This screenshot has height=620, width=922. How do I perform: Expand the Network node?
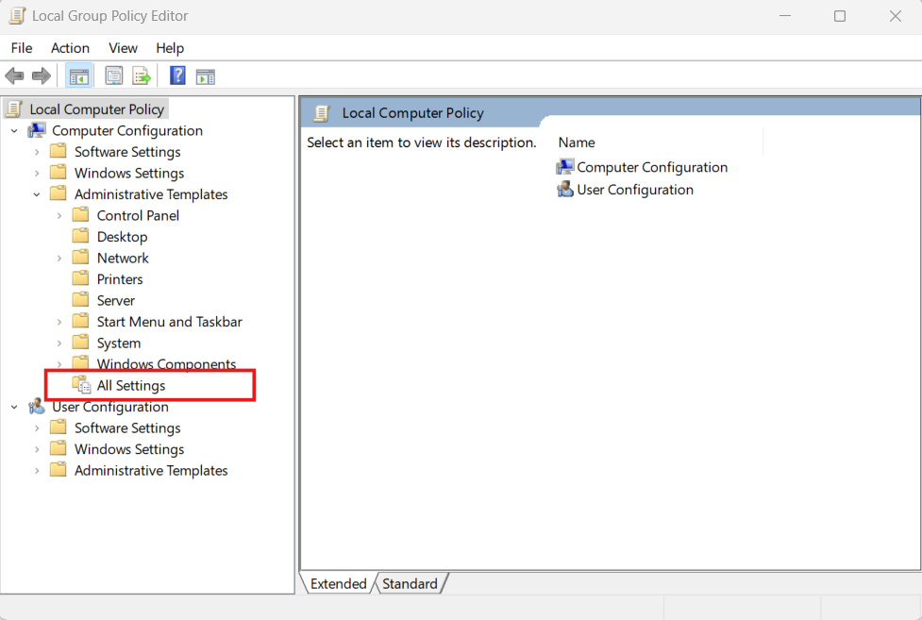point(59,259)
